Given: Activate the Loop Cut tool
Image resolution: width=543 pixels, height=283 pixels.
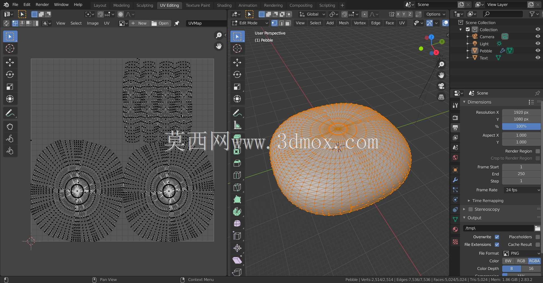Looking at the screenshot, I should click(x=237, y=175).
